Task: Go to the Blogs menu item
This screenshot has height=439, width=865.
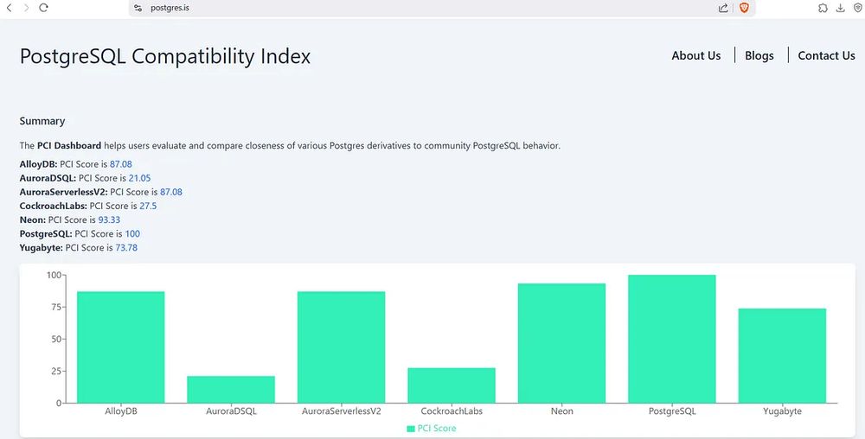Action: [x=759, y=55]
